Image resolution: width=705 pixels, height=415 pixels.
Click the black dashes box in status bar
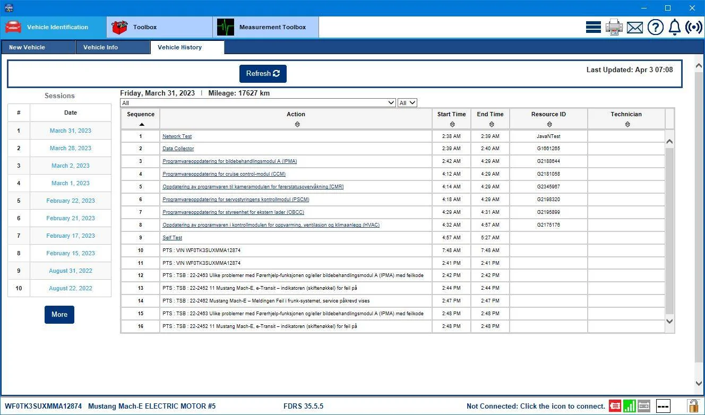(x=663, y=406)
